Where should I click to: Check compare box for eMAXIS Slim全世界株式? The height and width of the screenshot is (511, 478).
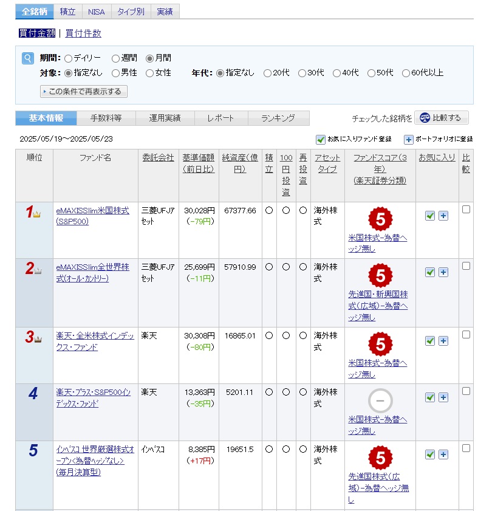(466, 266)
